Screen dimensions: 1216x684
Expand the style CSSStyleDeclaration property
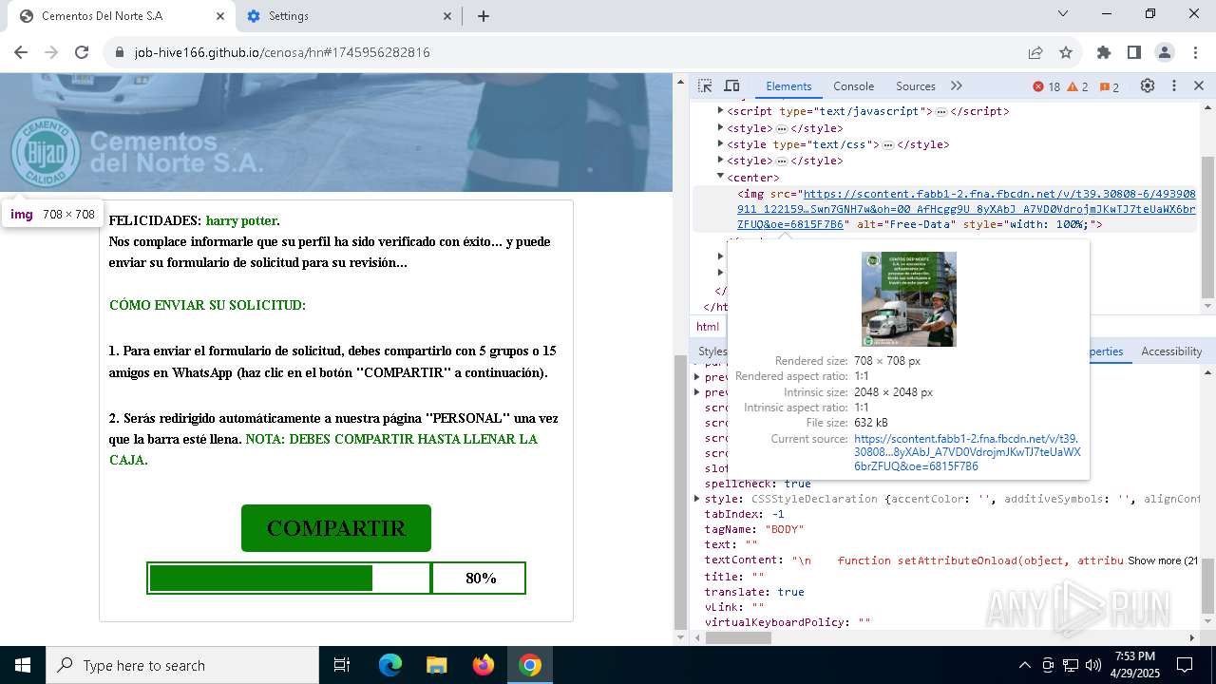[x=697, y=499]
